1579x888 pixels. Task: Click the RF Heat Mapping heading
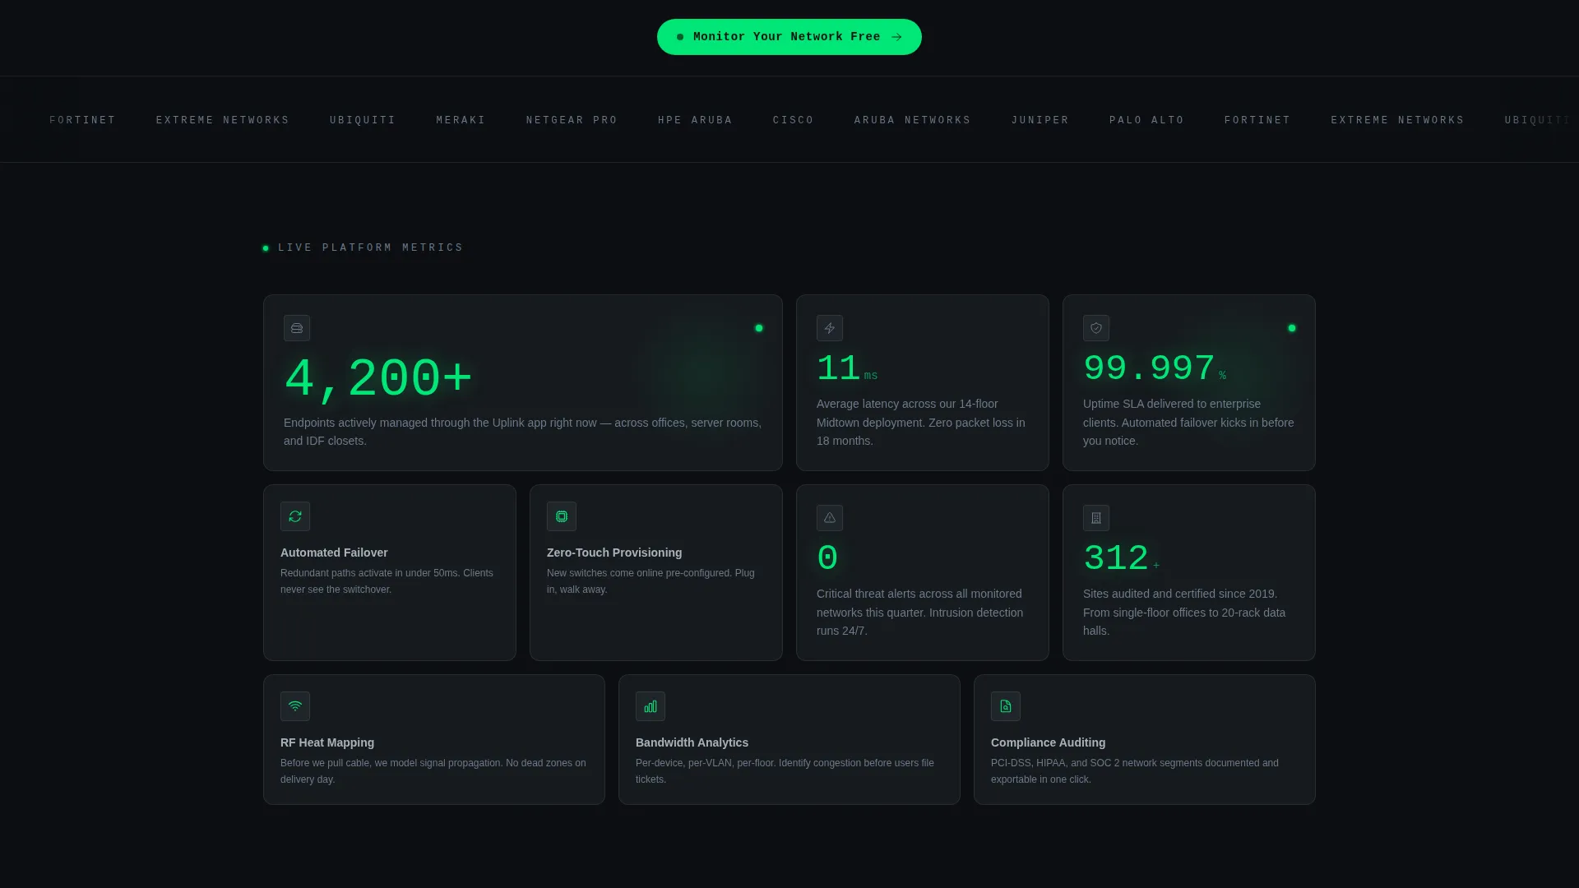click(x=327, y=742)
